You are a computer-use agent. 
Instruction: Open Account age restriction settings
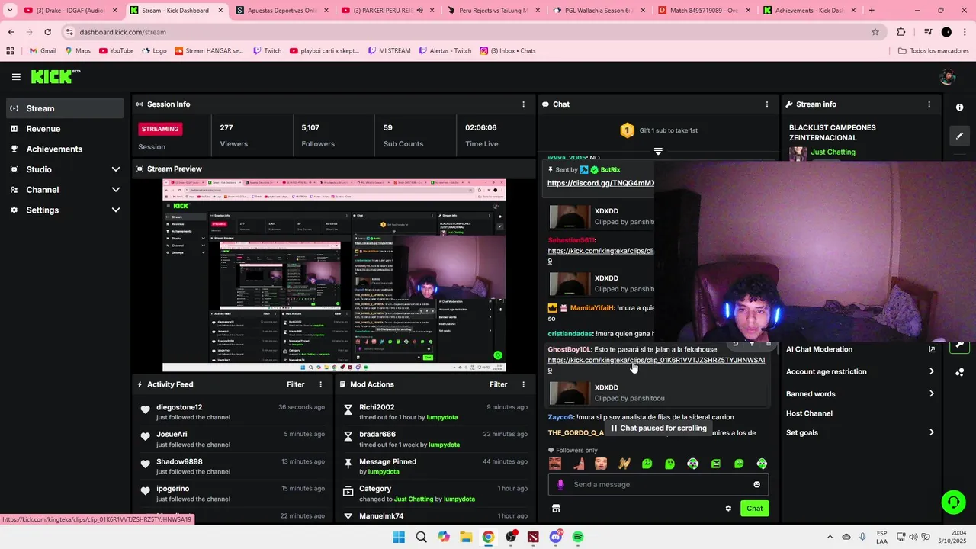[860, 371]
